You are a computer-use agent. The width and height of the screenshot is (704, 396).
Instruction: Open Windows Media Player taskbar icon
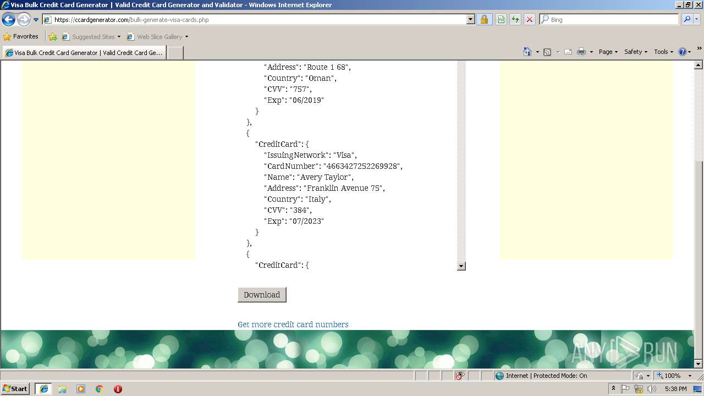[81, 389]
